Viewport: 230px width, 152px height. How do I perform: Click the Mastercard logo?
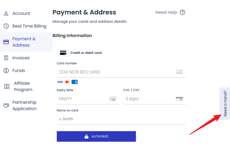[x=67, y=82]
